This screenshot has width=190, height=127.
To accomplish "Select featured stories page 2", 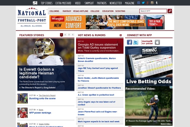I will click(x=65, y=35).
